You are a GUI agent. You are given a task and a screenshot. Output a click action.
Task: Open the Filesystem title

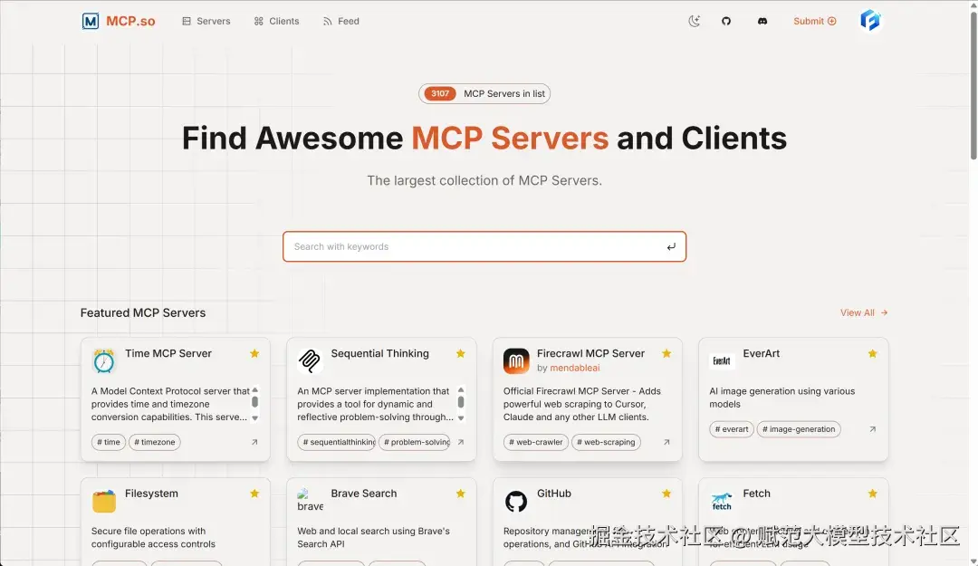151,493
